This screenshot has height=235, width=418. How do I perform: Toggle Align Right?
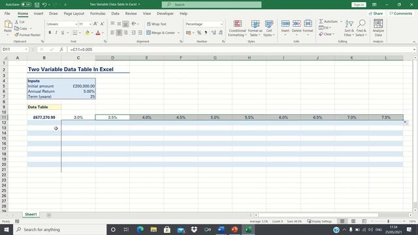(125, 33)
